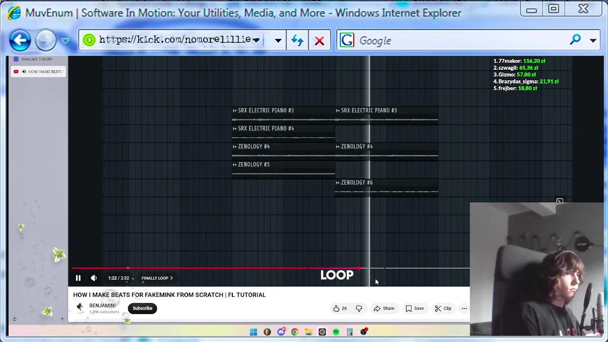Viewport: 608px width, 342px height.
Task: Click the greyed-out forward navigation button
Action: 46,40
